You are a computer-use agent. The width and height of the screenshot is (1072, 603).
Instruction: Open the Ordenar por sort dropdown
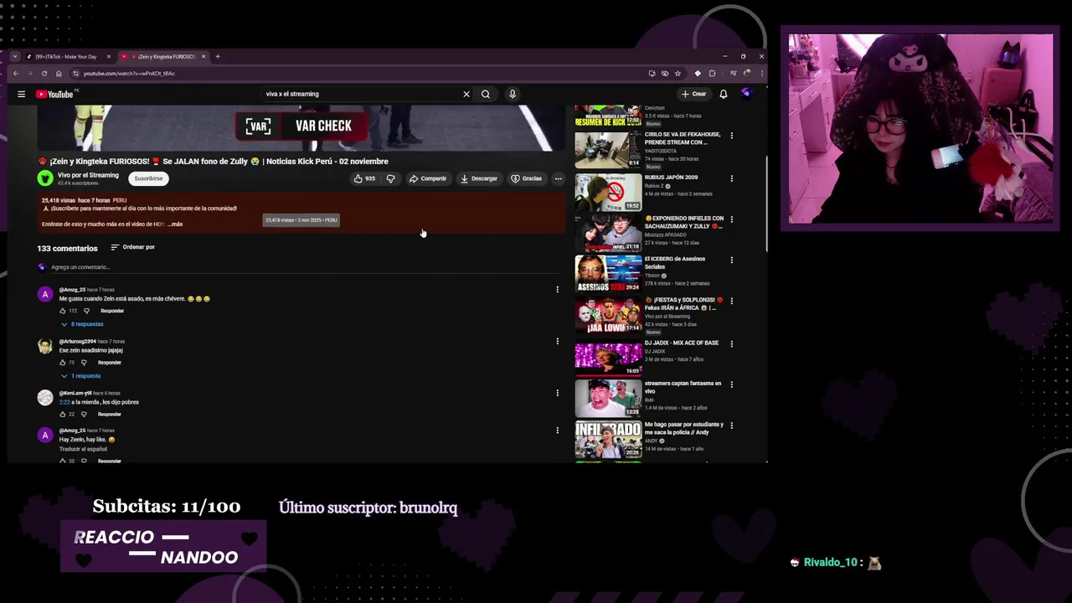(x=133, y=247)
